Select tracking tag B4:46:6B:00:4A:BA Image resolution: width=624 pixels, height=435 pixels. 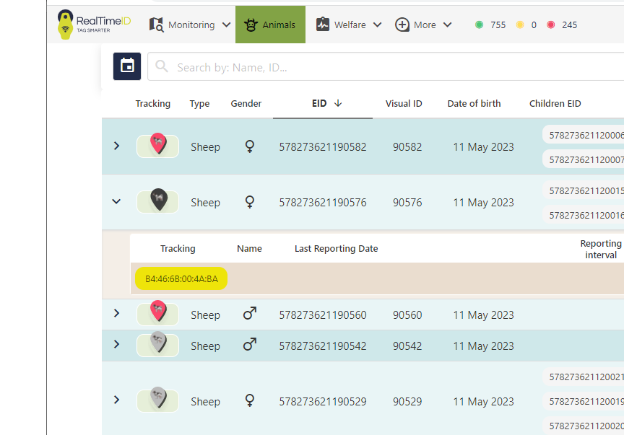point(181,276)
